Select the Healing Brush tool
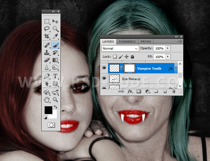 tap(47, 45)
